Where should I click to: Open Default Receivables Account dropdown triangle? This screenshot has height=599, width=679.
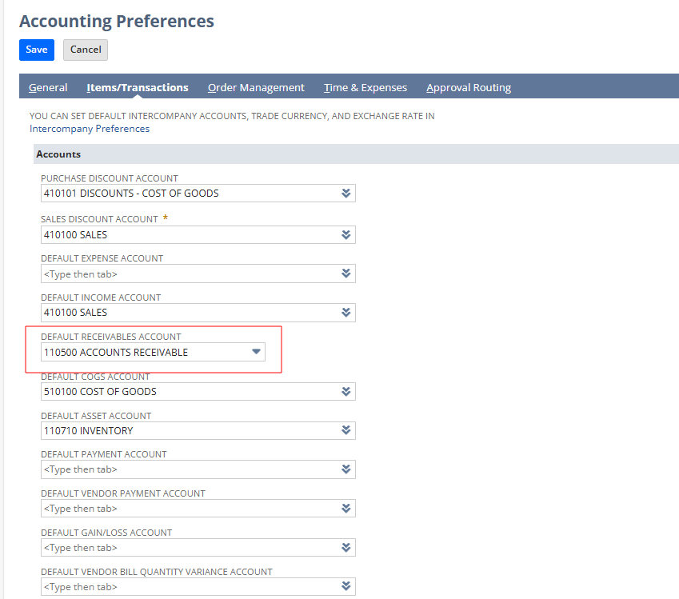(256, 352)
